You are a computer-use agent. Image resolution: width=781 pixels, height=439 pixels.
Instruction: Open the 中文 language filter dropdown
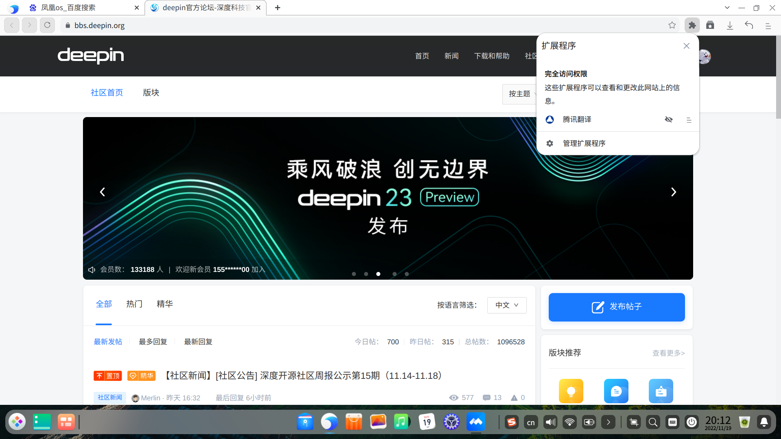click(x=507, y=305)
